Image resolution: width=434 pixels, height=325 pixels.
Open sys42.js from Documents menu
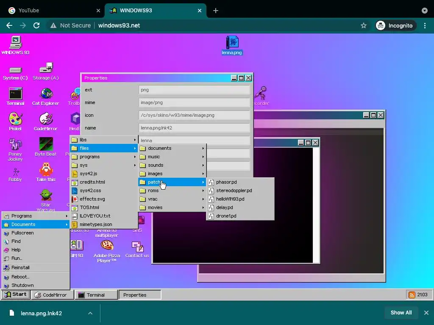(104, 174)
